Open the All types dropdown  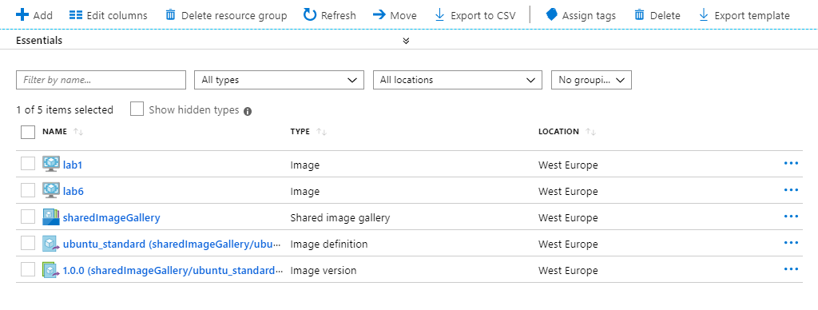tap(279, 80)
